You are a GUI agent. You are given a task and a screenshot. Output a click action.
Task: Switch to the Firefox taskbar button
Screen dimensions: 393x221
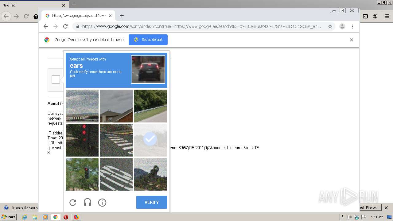pyautogui.click(x=76, y=217)
